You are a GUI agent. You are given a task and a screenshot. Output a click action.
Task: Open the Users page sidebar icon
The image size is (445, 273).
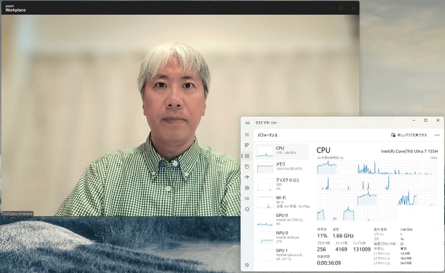click(x=247, y=188)
